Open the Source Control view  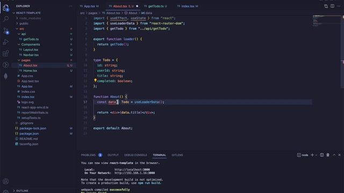6,31
